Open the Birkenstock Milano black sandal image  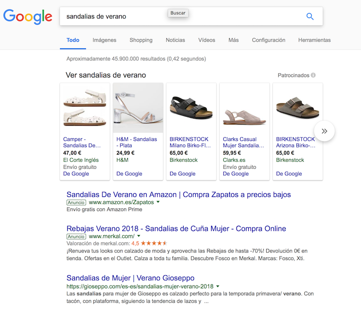(191, 108)
